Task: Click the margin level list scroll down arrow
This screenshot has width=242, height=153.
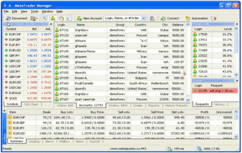Action: pos(236,75)
